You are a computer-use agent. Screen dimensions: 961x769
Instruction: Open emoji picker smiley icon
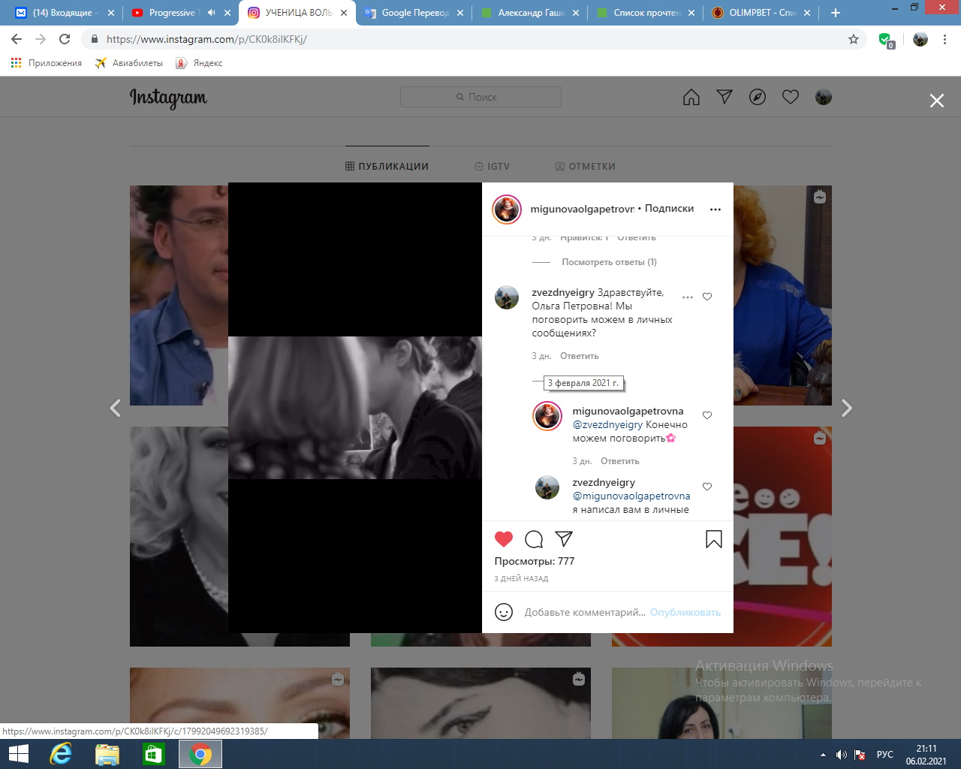point(504,612)
